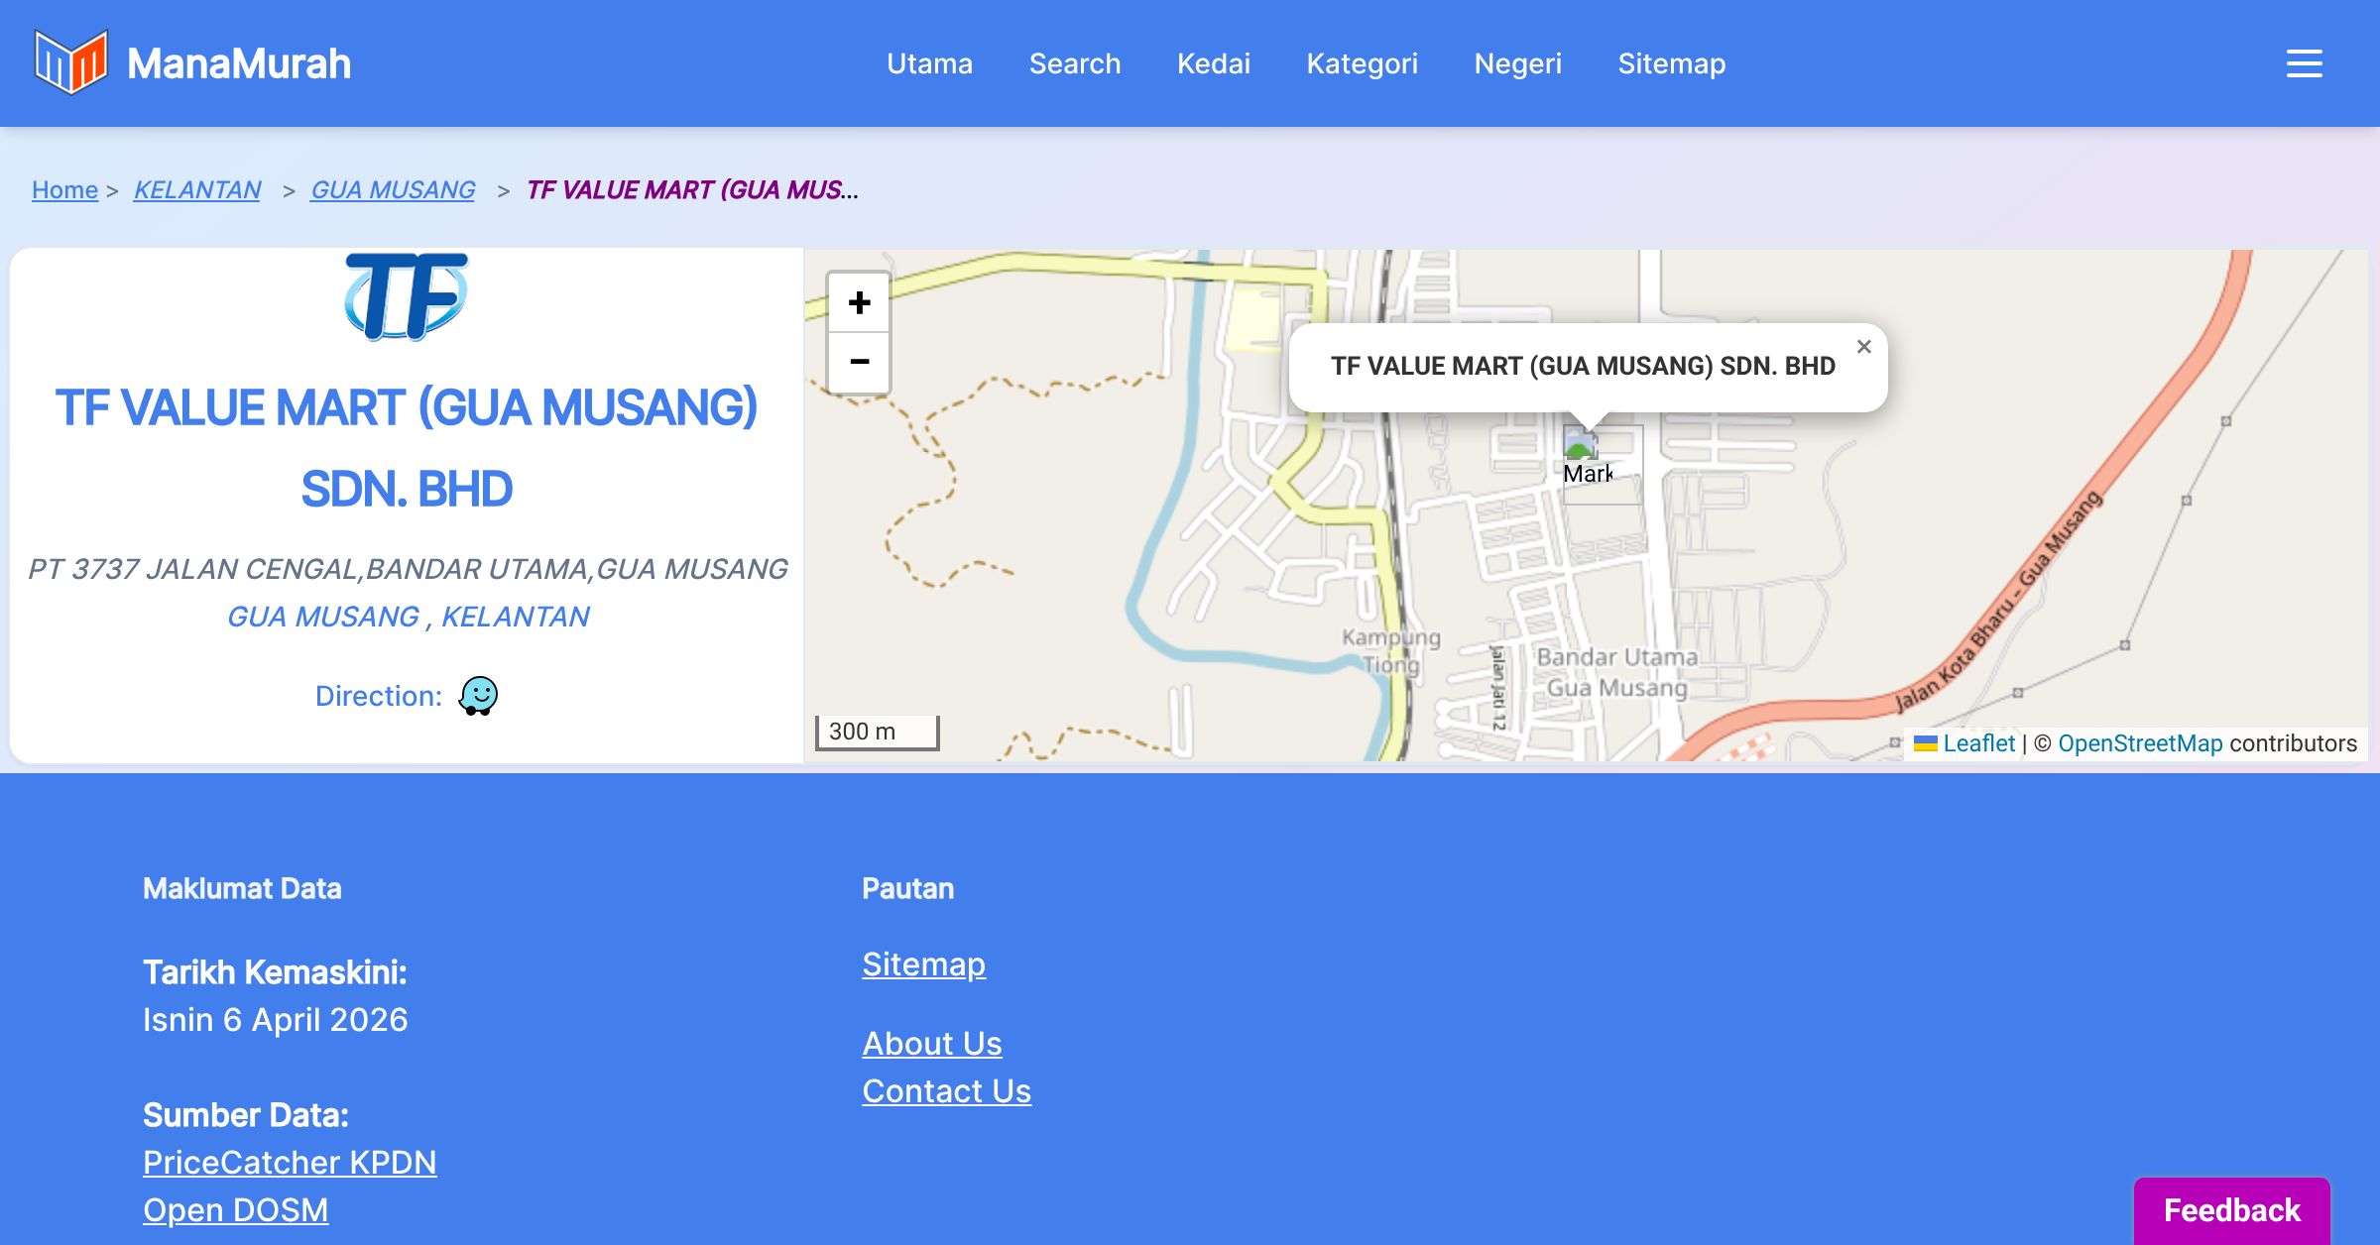The image size is (2380, 1245).
Task: Open Negeri navigation item
Action: point(1517,63)
